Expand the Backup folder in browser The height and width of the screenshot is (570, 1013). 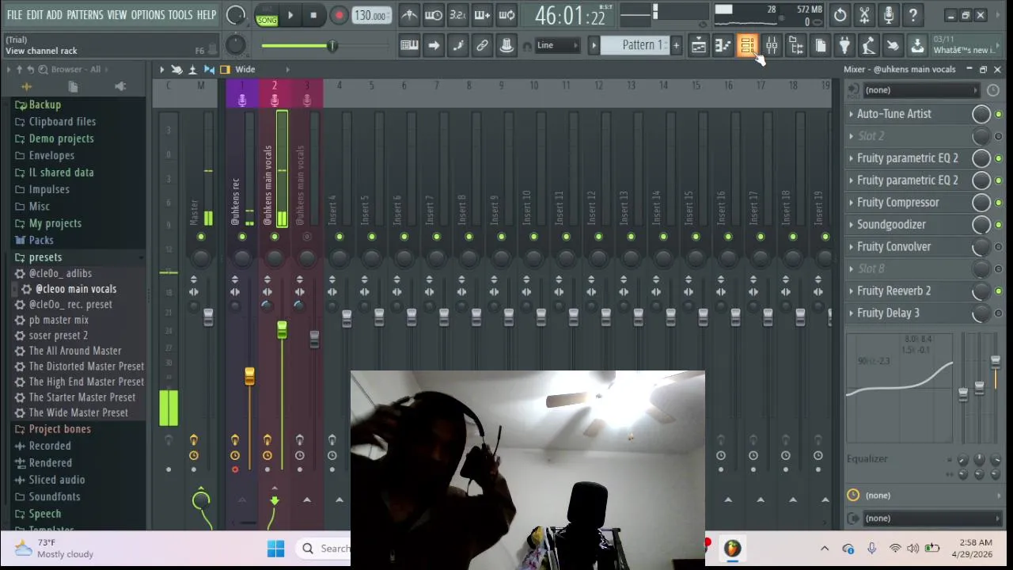pyautogui.click(x=45, y=104)
